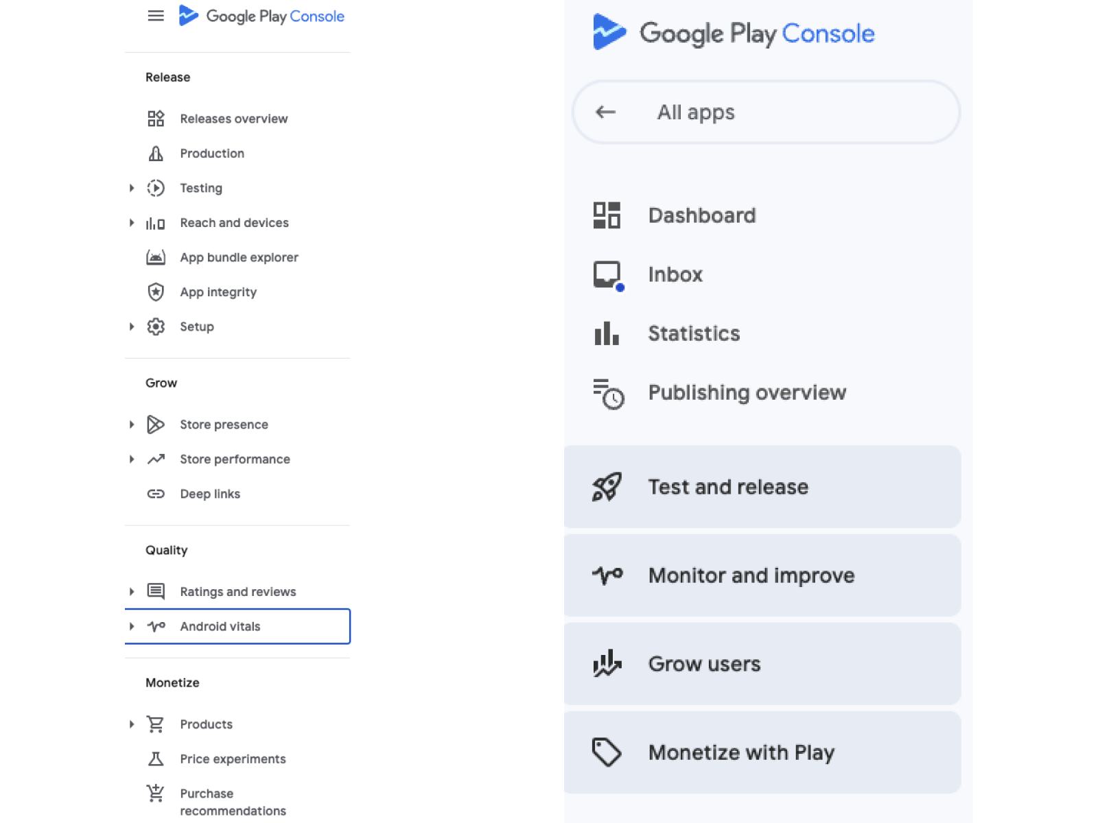Expand the Store performance arrow
1098x823 pixels.
click(132, 459)
